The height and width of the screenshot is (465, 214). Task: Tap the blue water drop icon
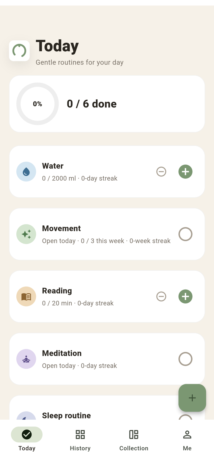(26, 172)
